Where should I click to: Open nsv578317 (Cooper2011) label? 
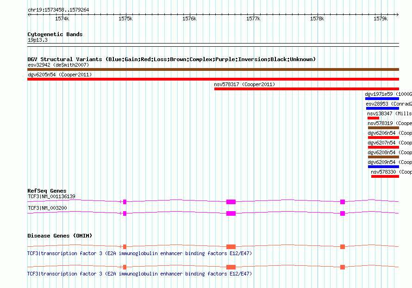[244, 84]
